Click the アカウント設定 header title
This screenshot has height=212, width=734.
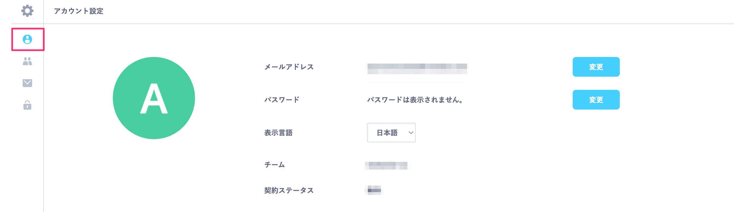79,12
